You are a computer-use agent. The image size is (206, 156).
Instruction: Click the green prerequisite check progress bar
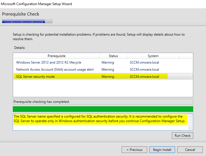103,109
